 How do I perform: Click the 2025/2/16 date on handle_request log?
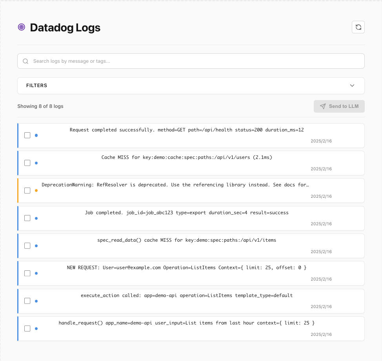tap(321, 334)
